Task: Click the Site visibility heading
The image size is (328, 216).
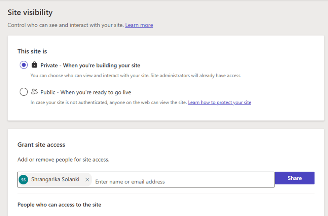Action: tap(30, 13)
